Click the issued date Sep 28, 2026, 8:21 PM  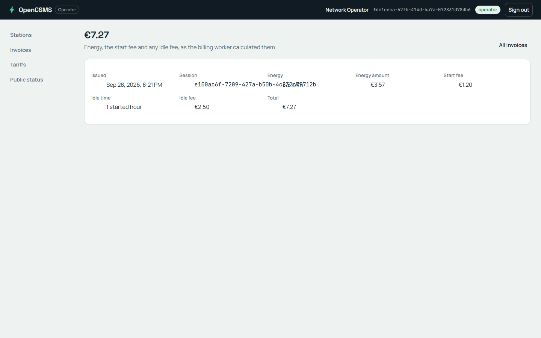coord(134,85)
